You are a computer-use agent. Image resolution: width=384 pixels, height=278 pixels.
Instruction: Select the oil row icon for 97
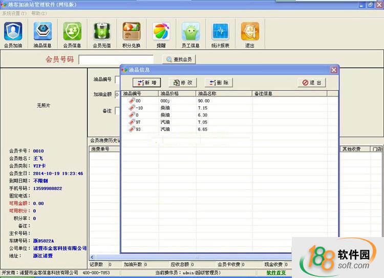coord(132,122)
